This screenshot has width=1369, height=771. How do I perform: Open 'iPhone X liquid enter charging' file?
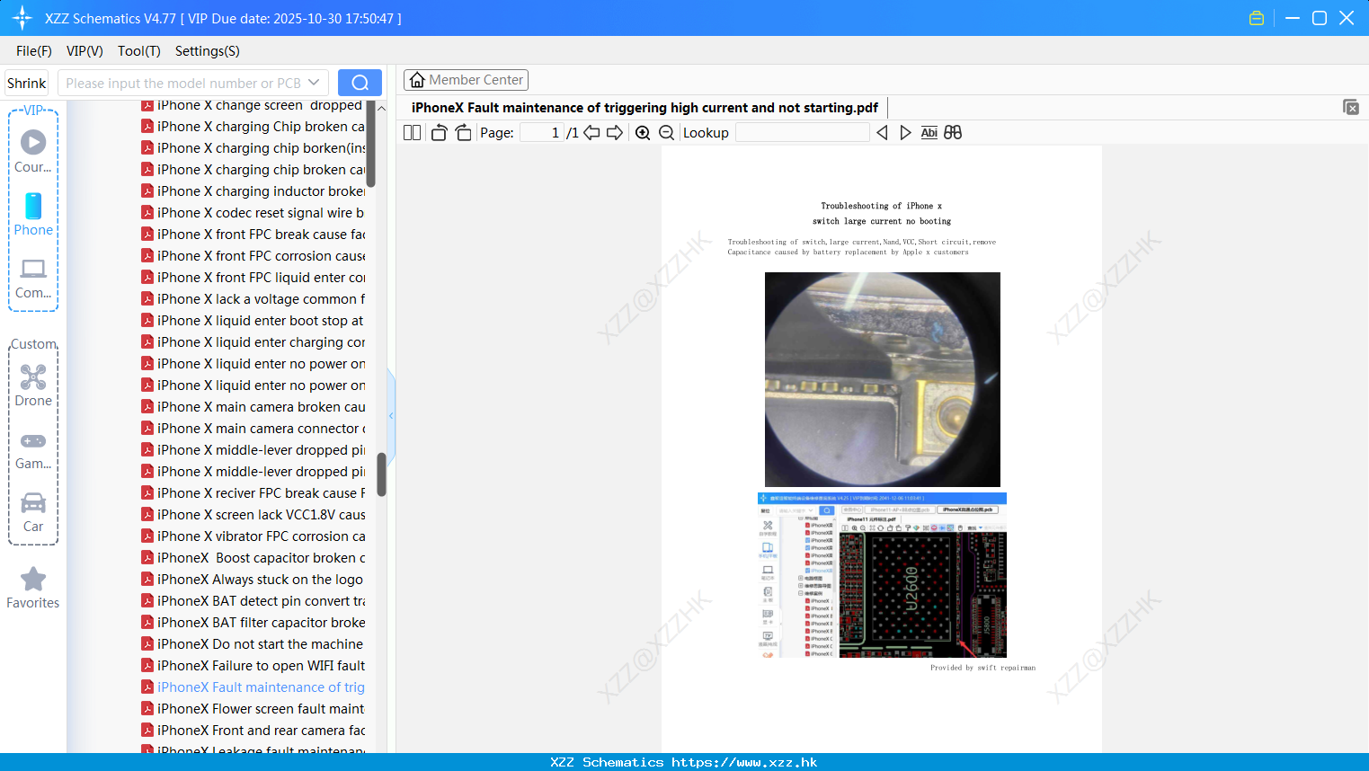coord(253,342)
